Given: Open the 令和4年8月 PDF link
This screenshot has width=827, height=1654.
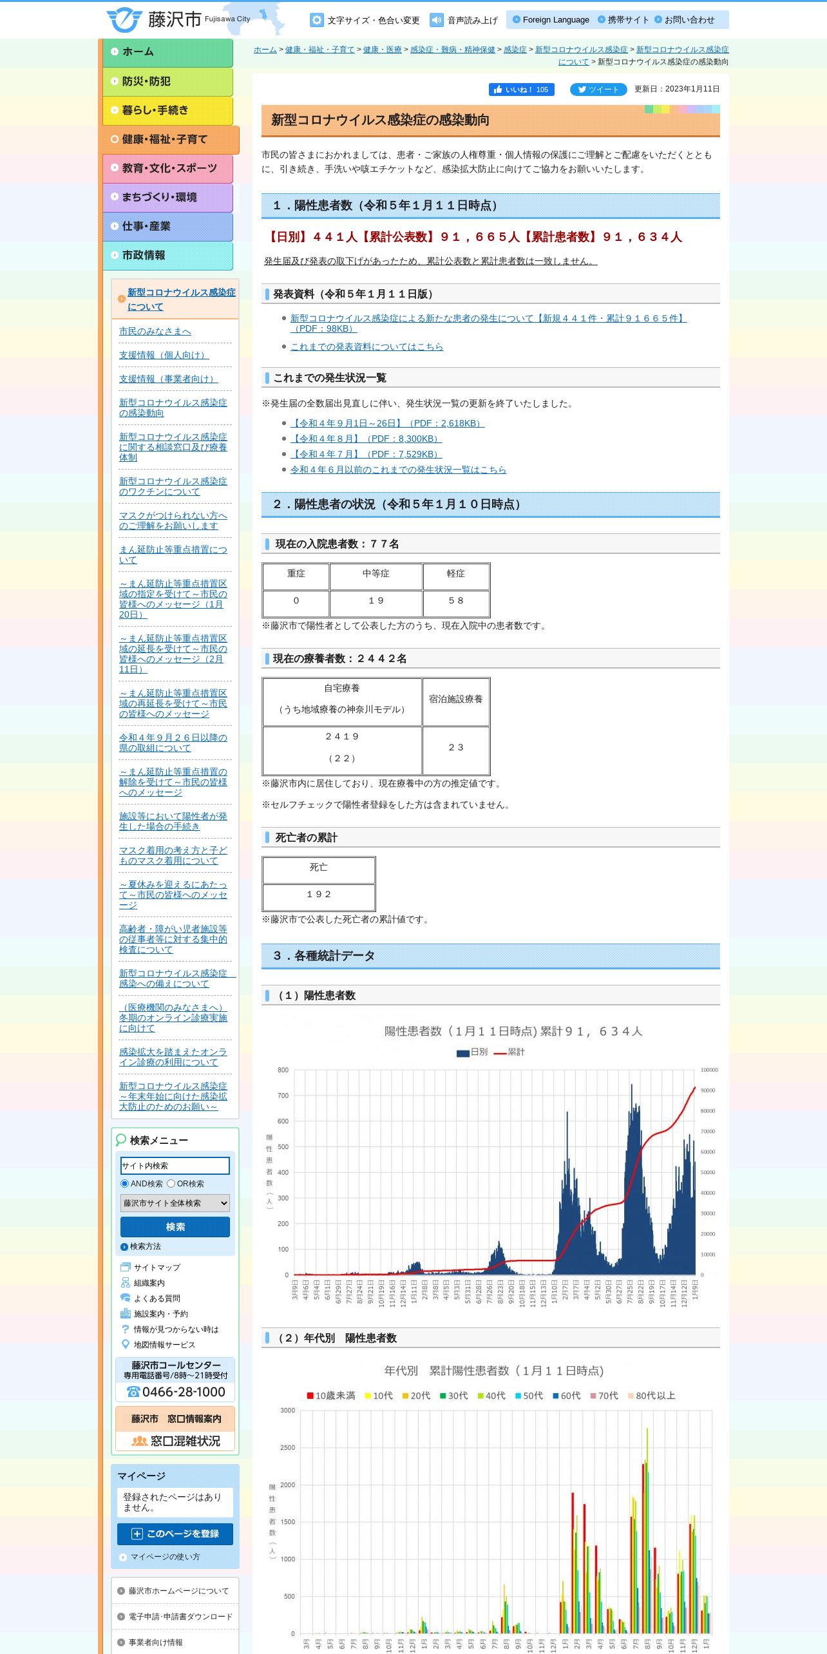Looking at the screenshot, I should 366,439.
